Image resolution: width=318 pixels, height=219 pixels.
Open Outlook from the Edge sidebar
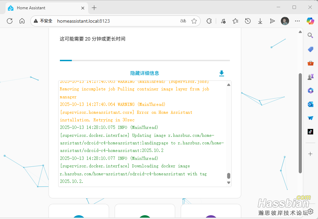click(x=310, y=104)
